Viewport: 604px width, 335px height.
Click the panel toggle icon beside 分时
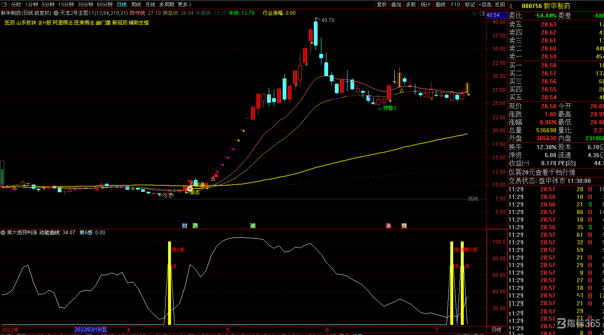tap(5, 5)
